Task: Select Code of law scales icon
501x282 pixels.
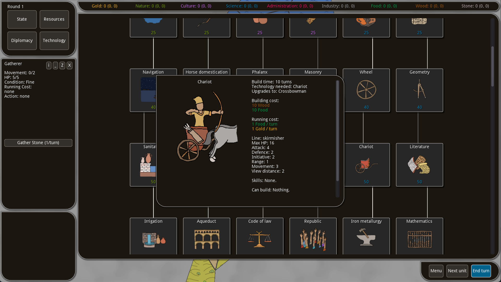Action: (x=260, y=239)
